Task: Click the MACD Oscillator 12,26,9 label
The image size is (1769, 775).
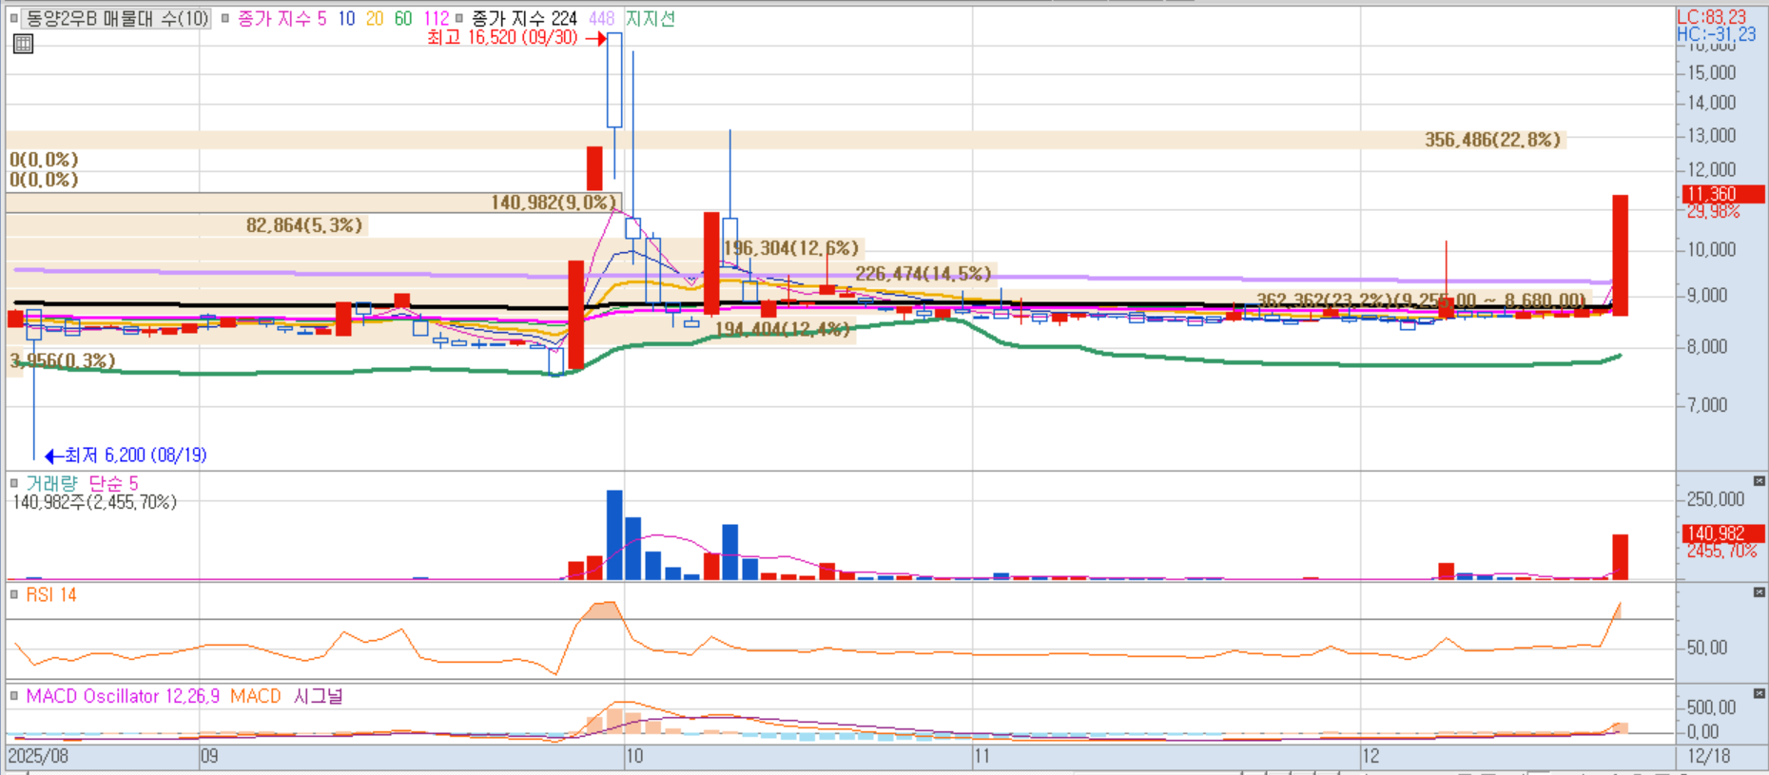Action: (124, 696)
